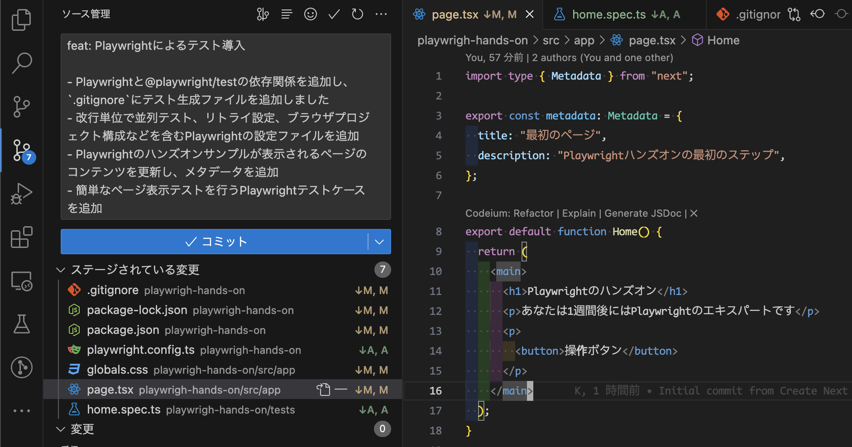Click the commit checkmark toolbar icon
This screenshot has height=447, width=852.
click(x=334, y=14)
